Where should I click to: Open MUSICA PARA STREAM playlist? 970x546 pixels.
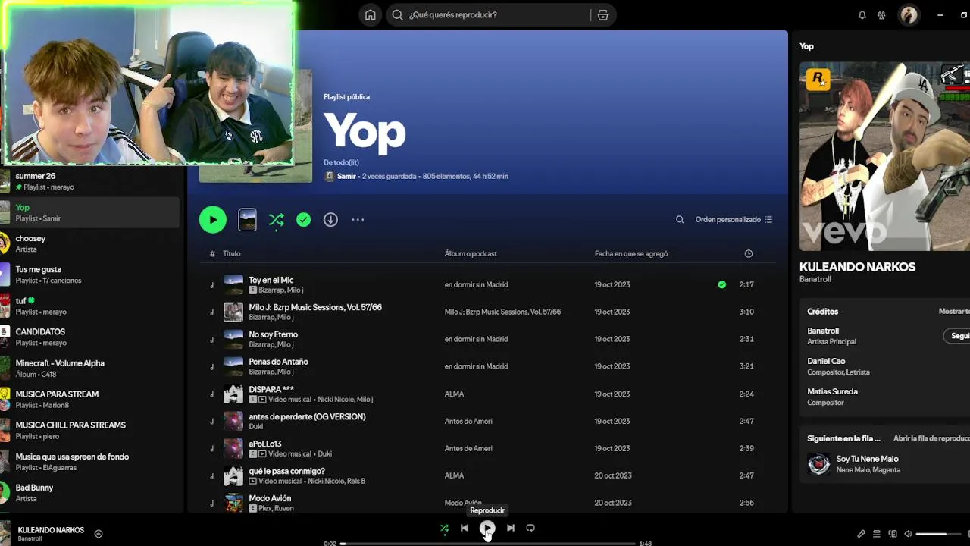[x=90, y=399]
